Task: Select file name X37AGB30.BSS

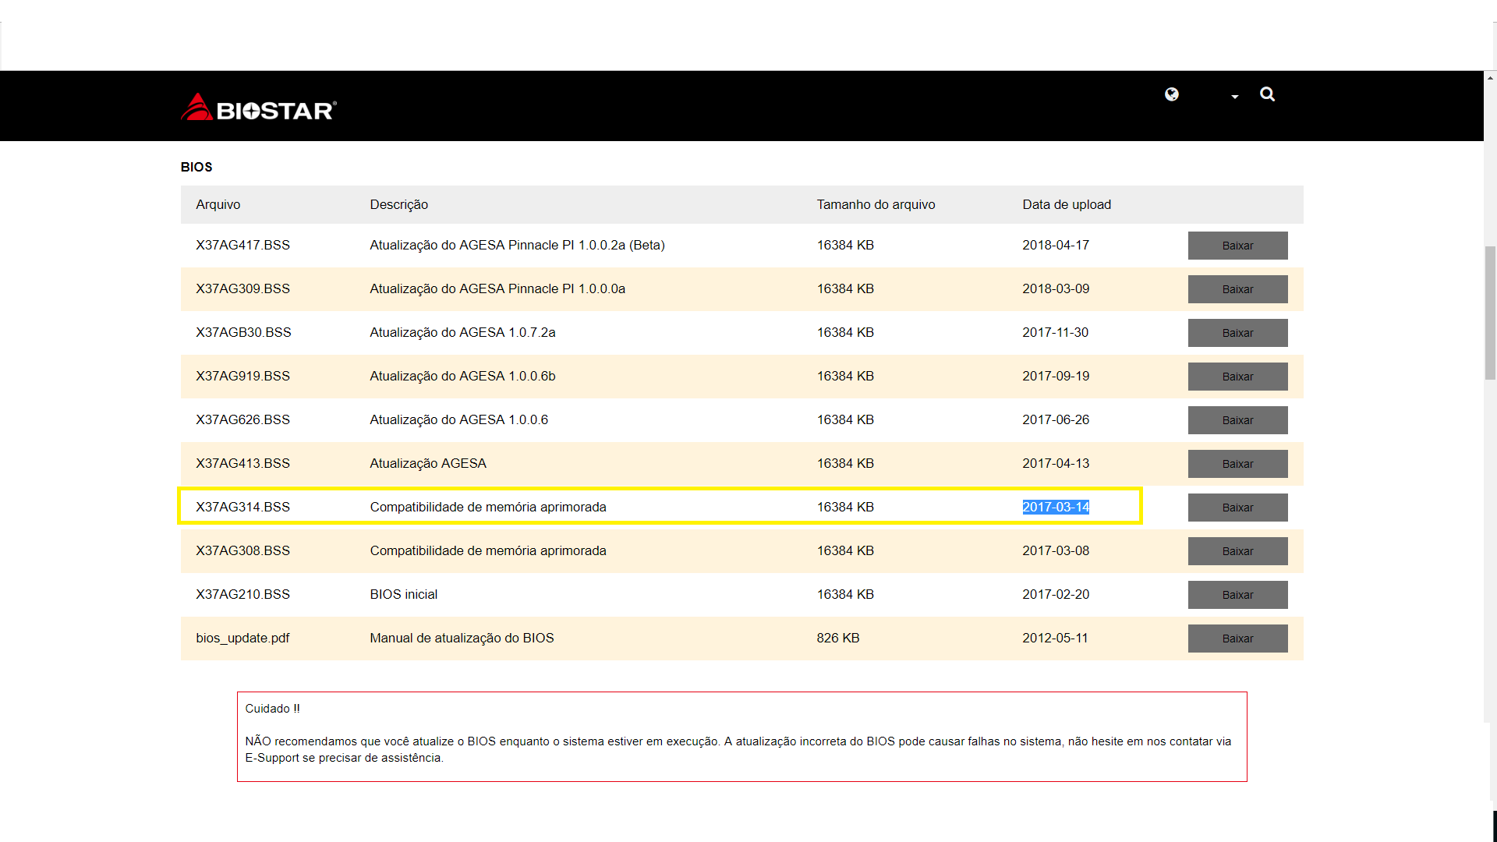Action: [243, 332]
